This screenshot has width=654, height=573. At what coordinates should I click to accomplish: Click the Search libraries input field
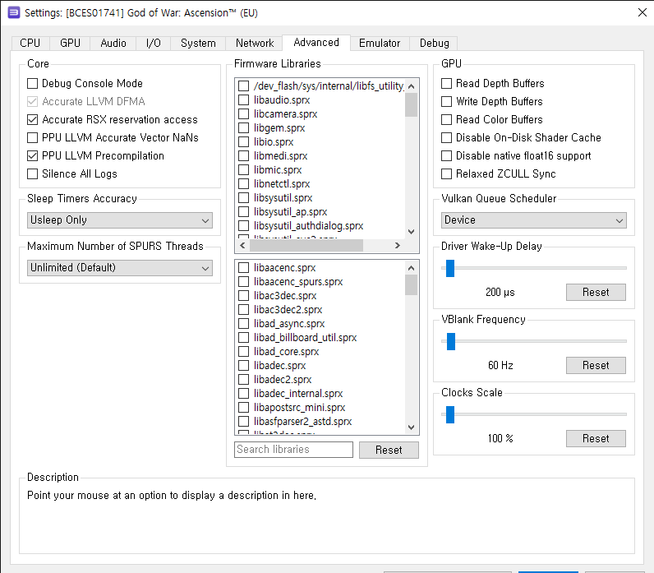click(x=293, y=450)
